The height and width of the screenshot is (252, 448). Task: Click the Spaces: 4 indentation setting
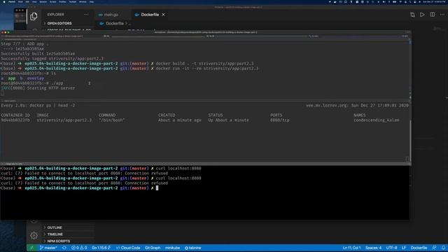click(x=373, y=248)
